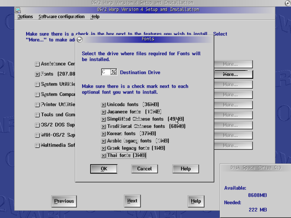Viewport: 291px width, 218px height.
Task: Click More... button for Tools and Games row
Action: click(x=233, y=115)
